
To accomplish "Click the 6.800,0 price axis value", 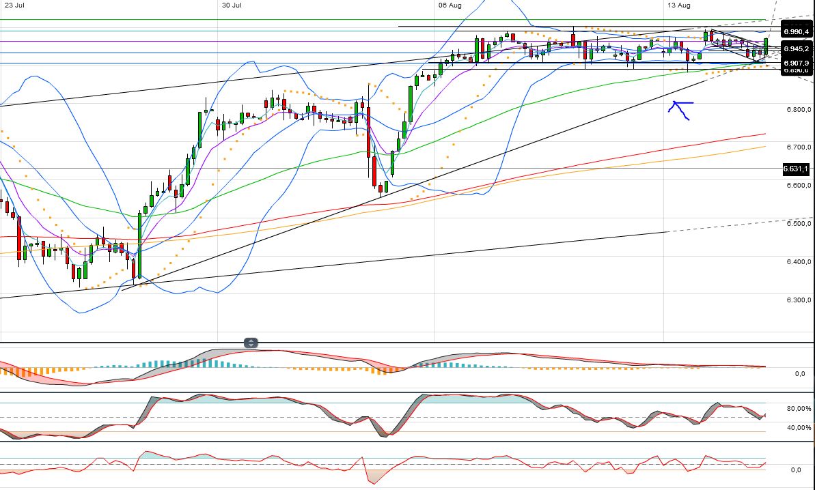I will 799,109.
